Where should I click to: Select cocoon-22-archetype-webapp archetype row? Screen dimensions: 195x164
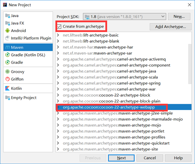(124, 107)
